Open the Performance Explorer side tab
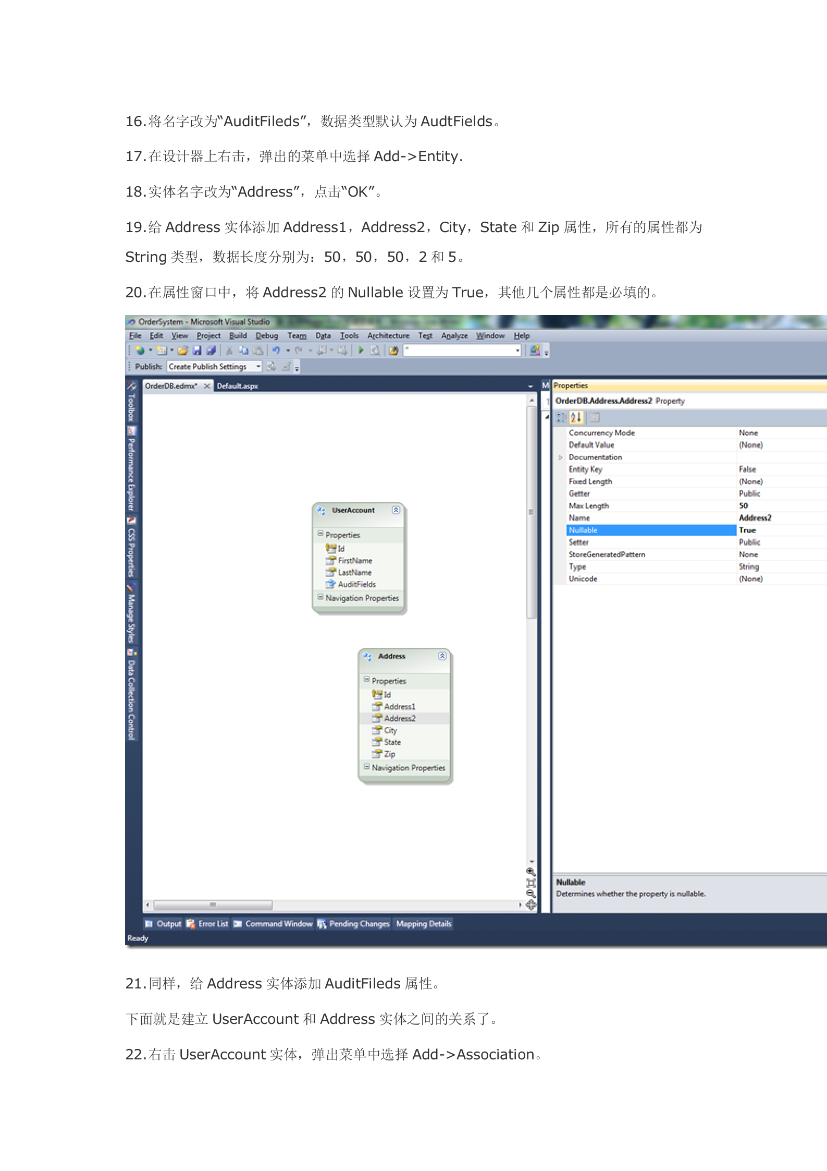The height and width of the screenshot is (1171, 827). coord(131,469)
